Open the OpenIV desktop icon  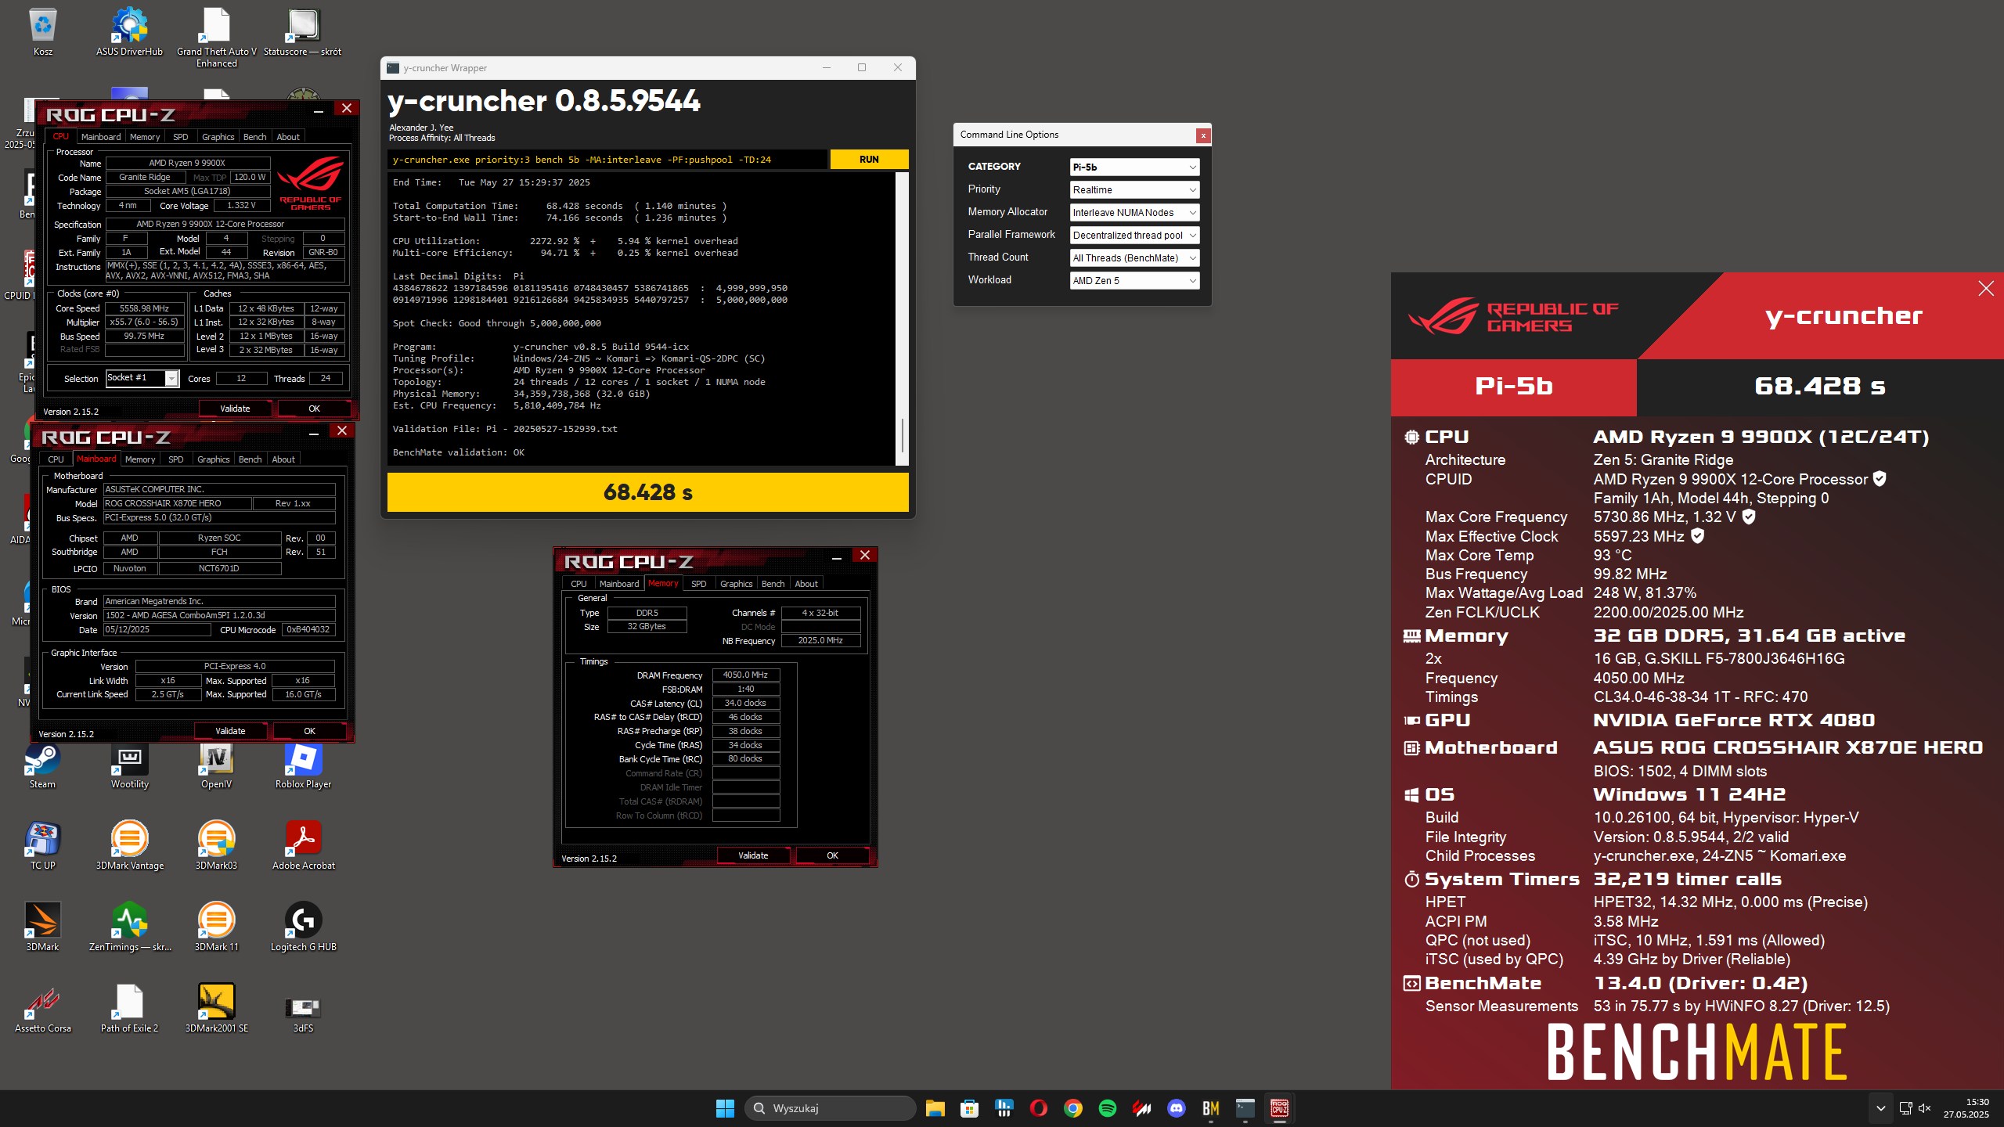[216, 765]
